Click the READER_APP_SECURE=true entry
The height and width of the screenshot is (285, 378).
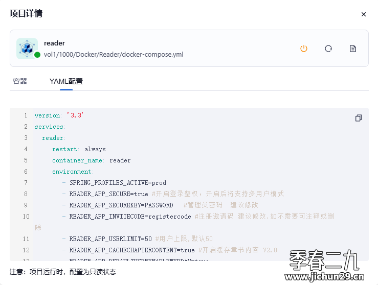(109, 194)
